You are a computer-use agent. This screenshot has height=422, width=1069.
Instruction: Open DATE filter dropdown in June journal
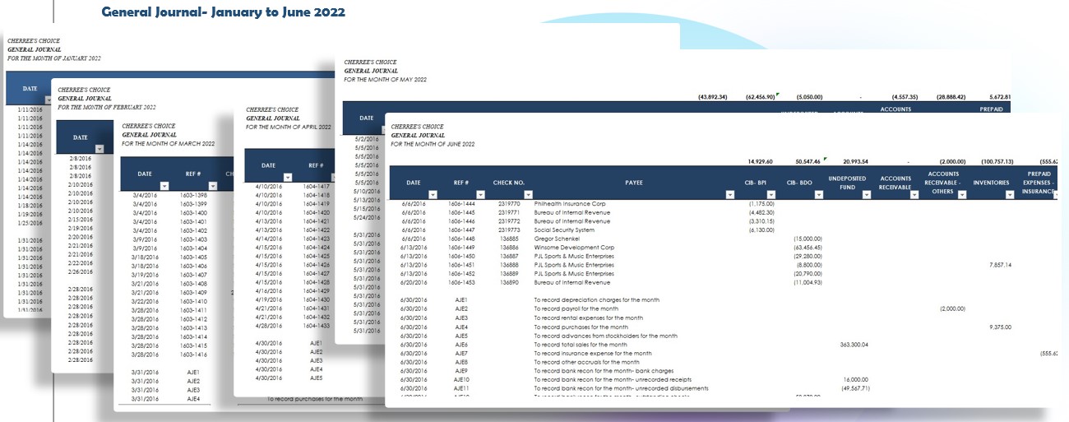click(434, 195)
